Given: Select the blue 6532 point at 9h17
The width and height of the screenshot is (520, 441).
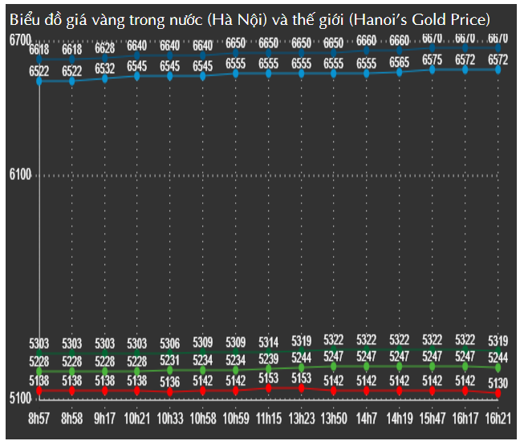Looking at the screenshot, I should [x=105, y=78].
